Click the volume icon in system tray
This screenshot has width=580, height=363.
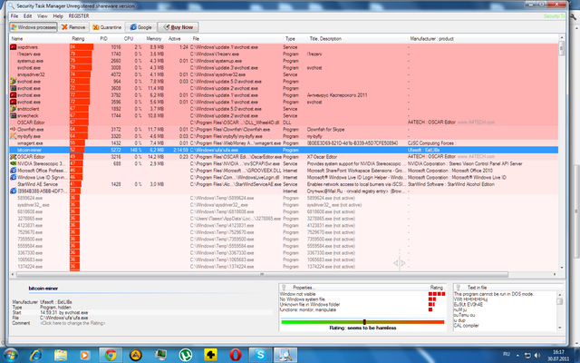coord(536,356)
